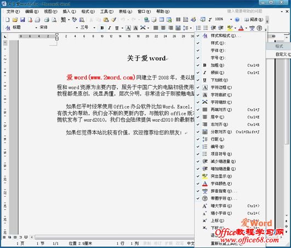Open the 格式(O) menu in menu bar

(x=88, y=11)
